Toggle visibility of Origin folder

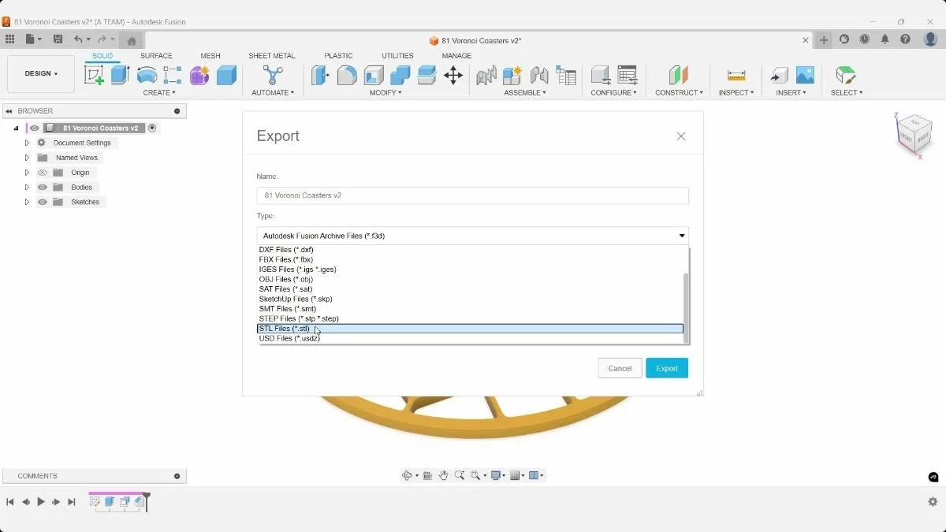coord(43,173)
